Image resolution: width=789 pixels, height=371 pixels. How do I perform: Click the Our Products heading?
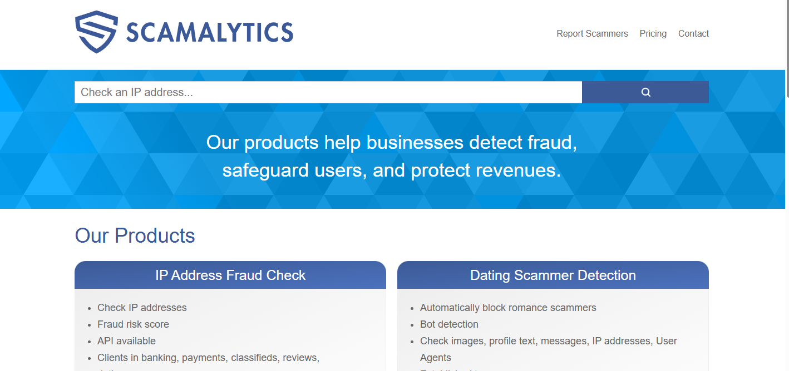point(135,235)
